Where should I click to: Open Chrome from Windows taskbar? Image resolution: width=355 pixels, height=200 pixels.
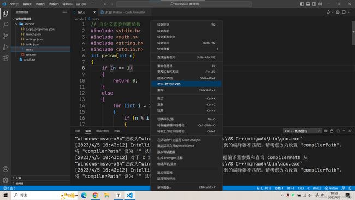95,195
